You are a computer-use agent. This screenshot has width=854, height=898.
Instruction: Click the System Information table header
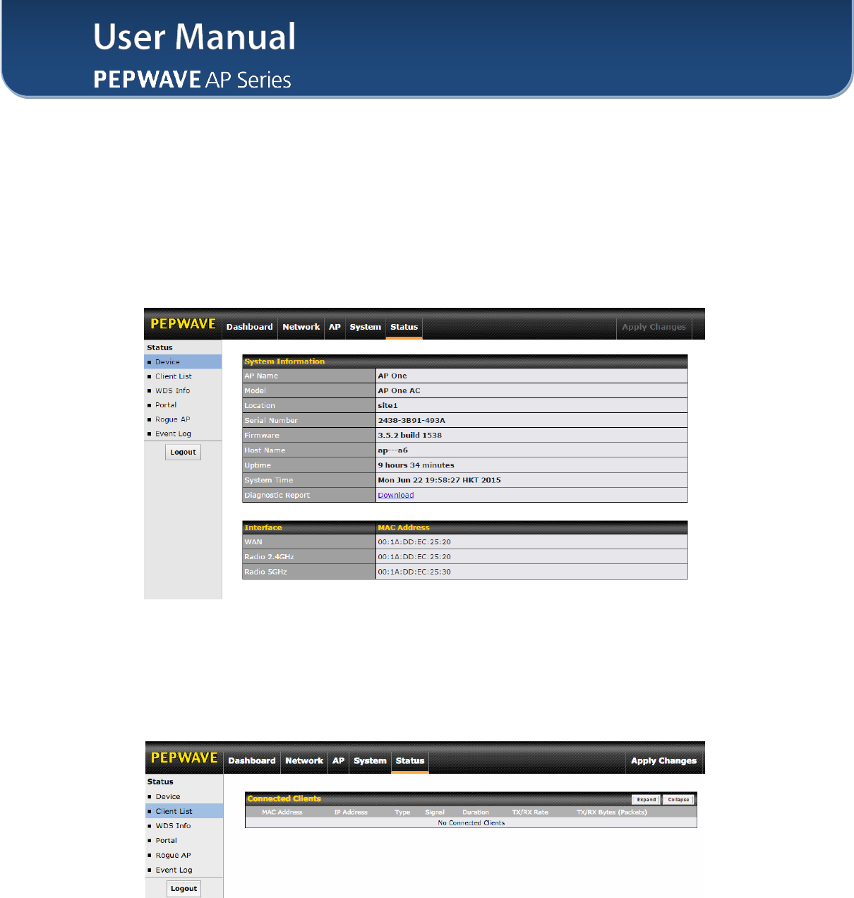(464, 361)
